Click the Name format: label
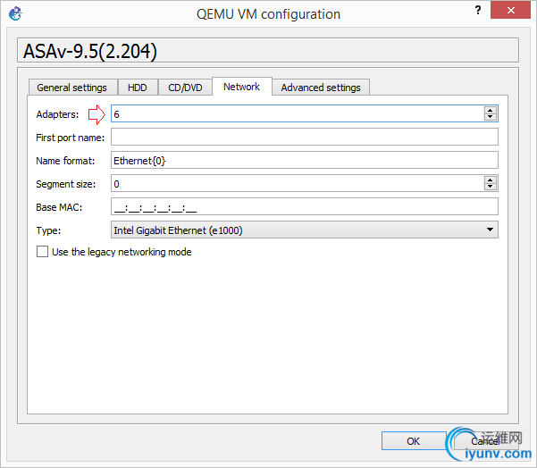Viewport: 537px width, 468px height. [x=65, y=161]
